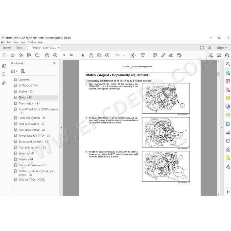Collapse the right tools pane arrow
231x231 pixels.
(222, 128)
